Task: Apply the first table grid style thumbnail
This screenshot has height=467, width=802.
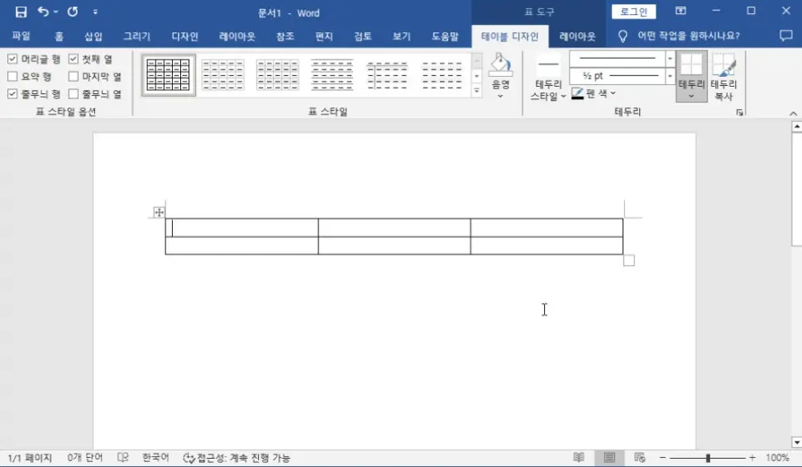Action: click(x=169, y=75)
